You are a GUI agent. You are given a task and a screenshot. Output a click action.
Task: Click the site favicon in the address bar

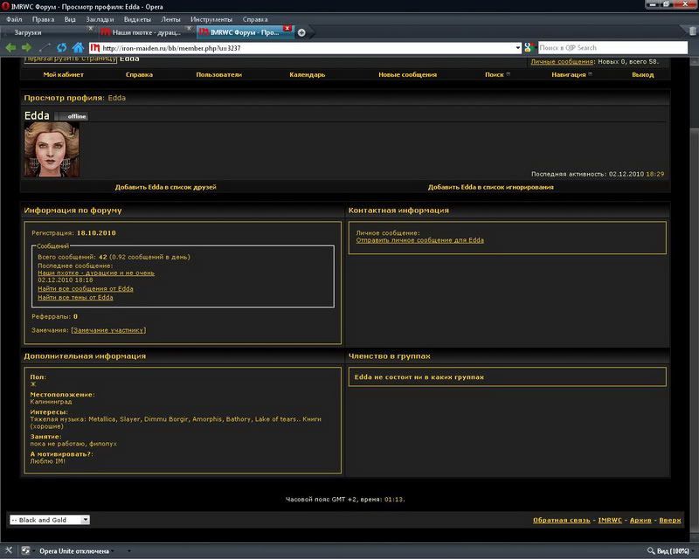[x=95, y=48]
